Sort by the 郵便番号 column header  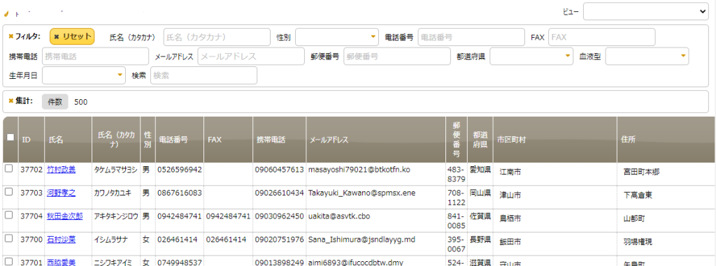coord(456,140)
